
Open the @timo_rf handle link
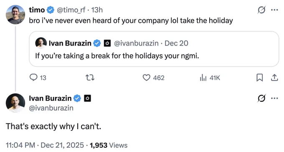pyautogui.click(x=71, y=10)
